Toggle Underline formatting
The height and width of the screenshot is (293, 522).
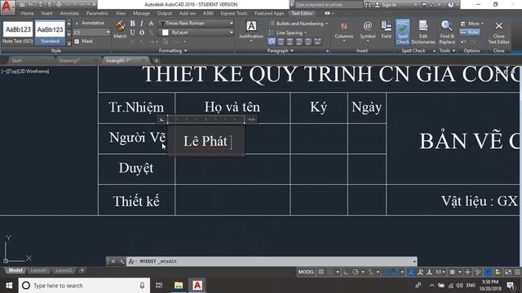tap(132, 33)
